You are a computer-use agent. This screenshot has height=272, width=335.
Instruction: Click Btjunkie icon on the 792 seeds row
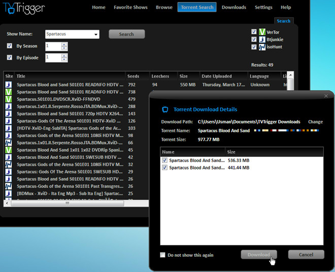click(x=8, y=85)
